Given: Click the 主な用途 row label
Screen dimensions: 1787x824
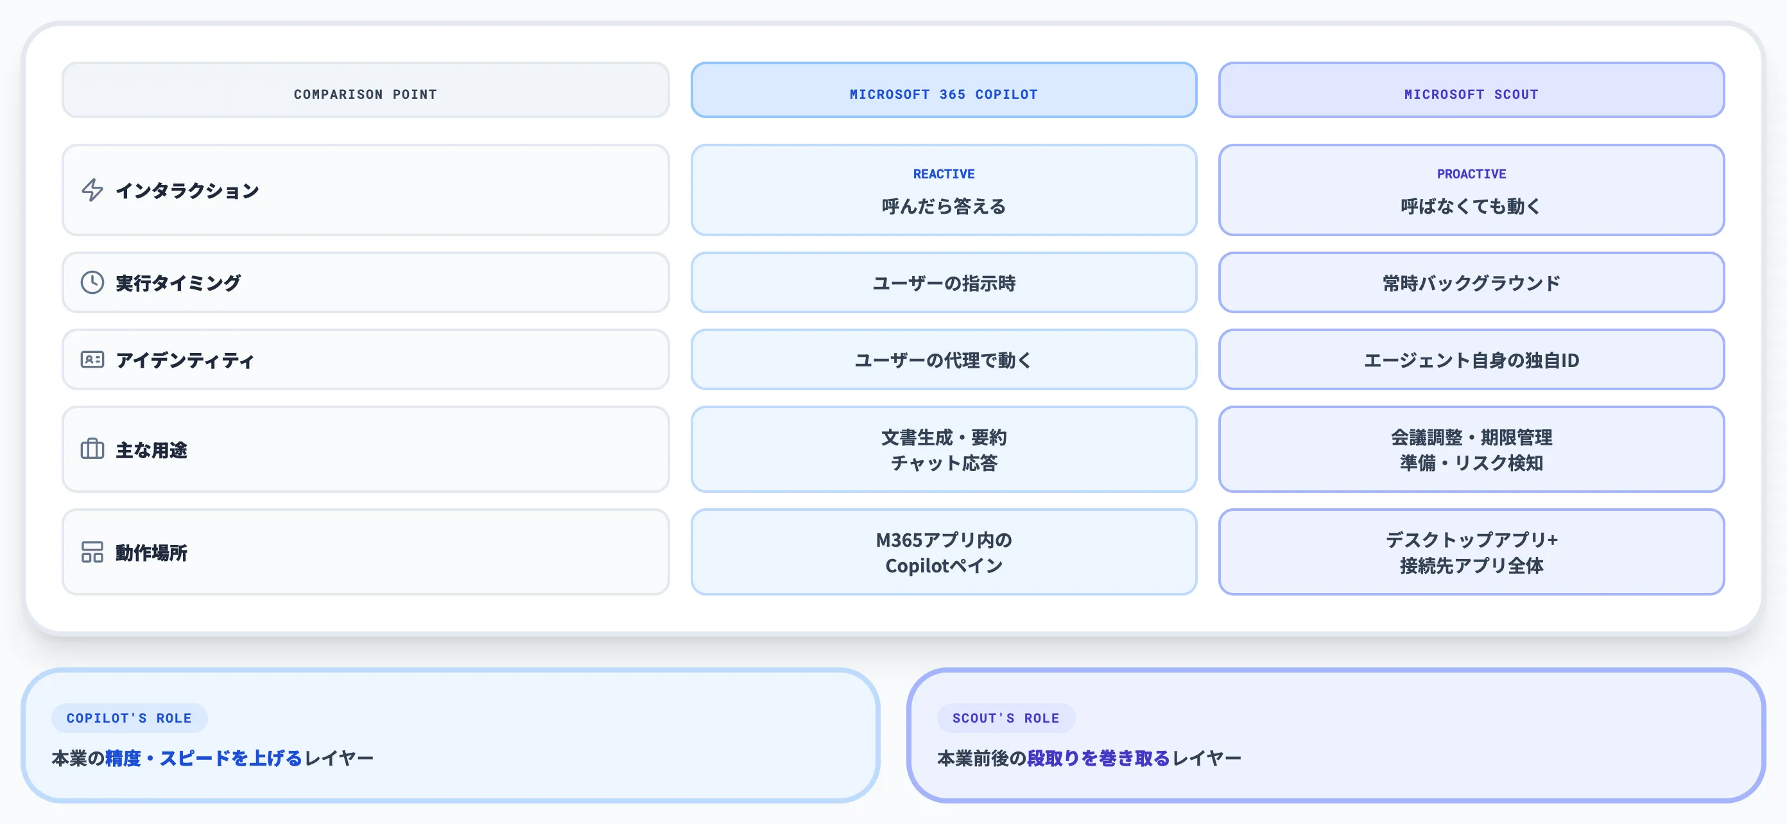Looking at the screenshot, I should (151, 450).
